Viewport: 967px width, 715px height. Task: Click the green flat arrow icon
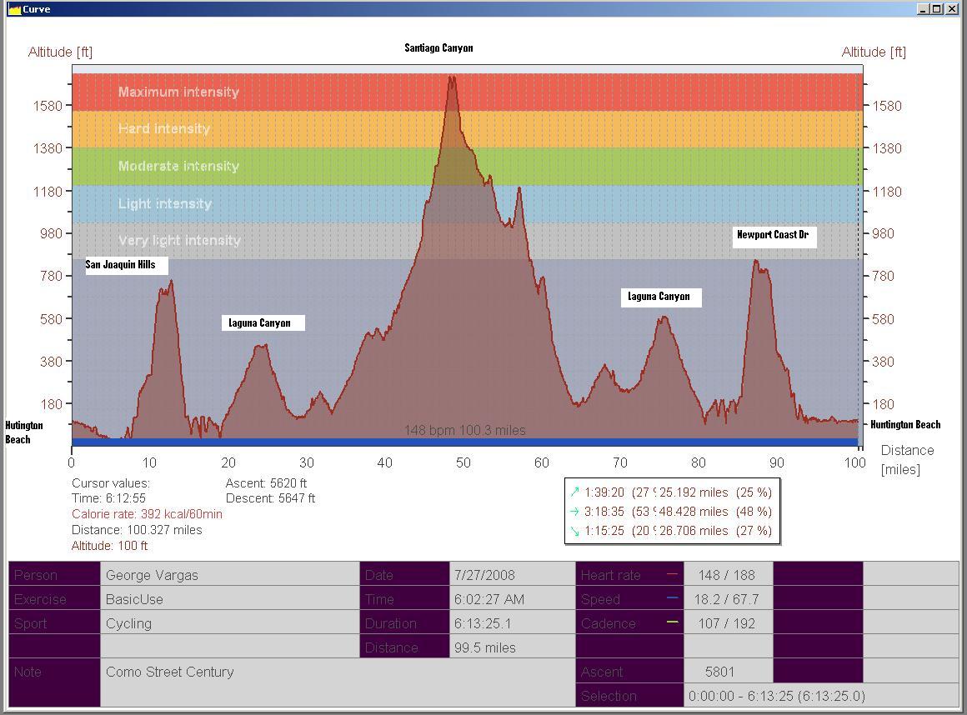(x=574, y=512)
